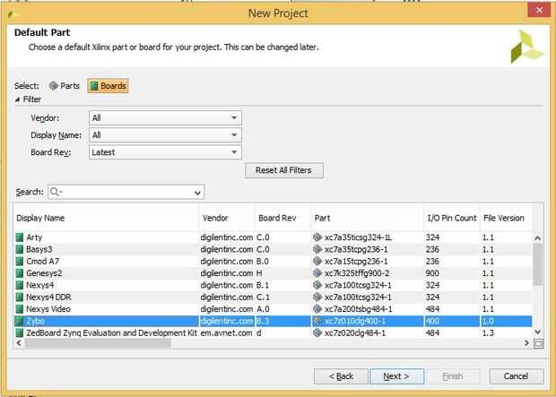Click horizontal scroll left arrow
556x397 pixels.
click(19, 342)
